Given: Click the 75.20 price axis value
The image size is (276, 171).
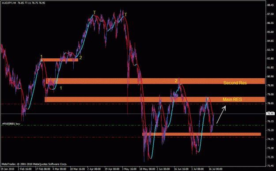Looking at the screenshot, I should tap(270, 130).
